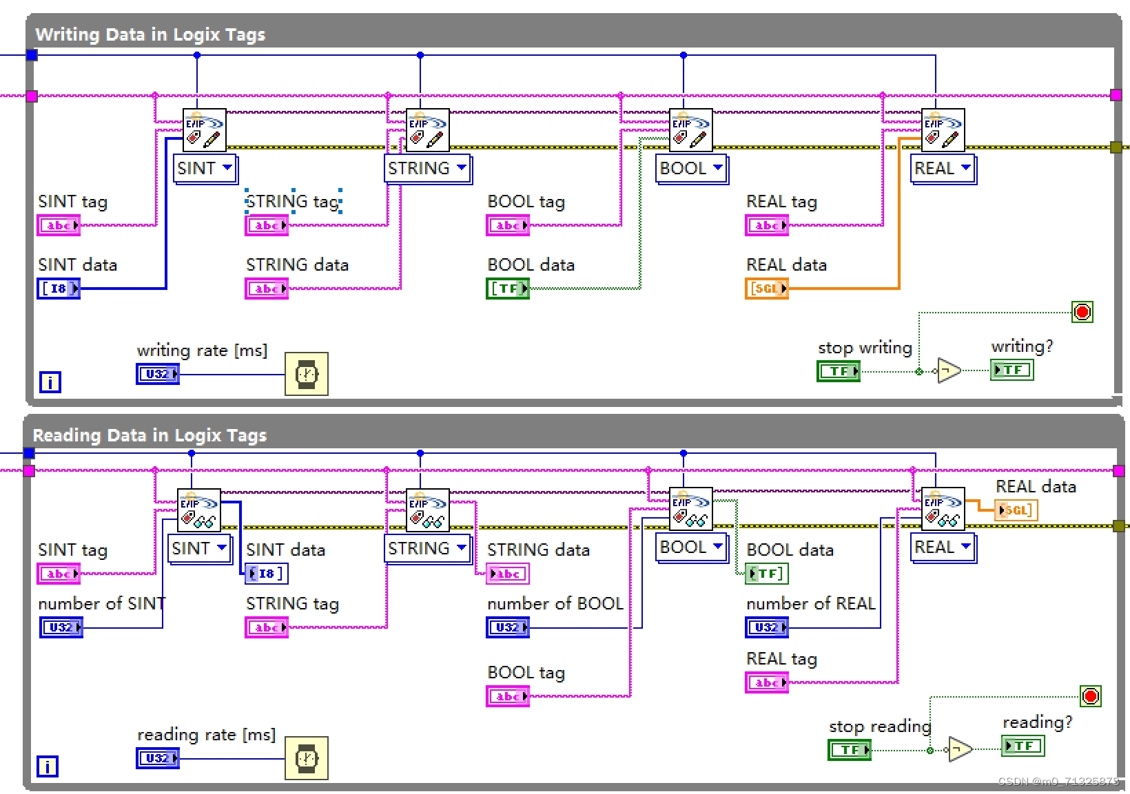Image resolution: width=1130 pixels, height=794 pixels.
Task: Click the writing? boolean indicator
Action: (x=1011, y=369)
